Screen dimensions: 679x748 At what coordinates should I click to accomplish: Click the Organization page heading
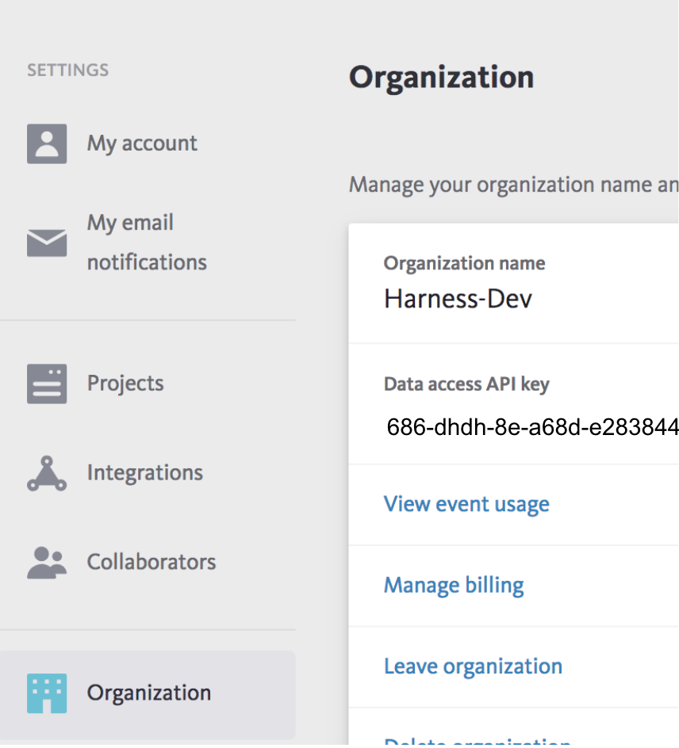pos(441,78)
